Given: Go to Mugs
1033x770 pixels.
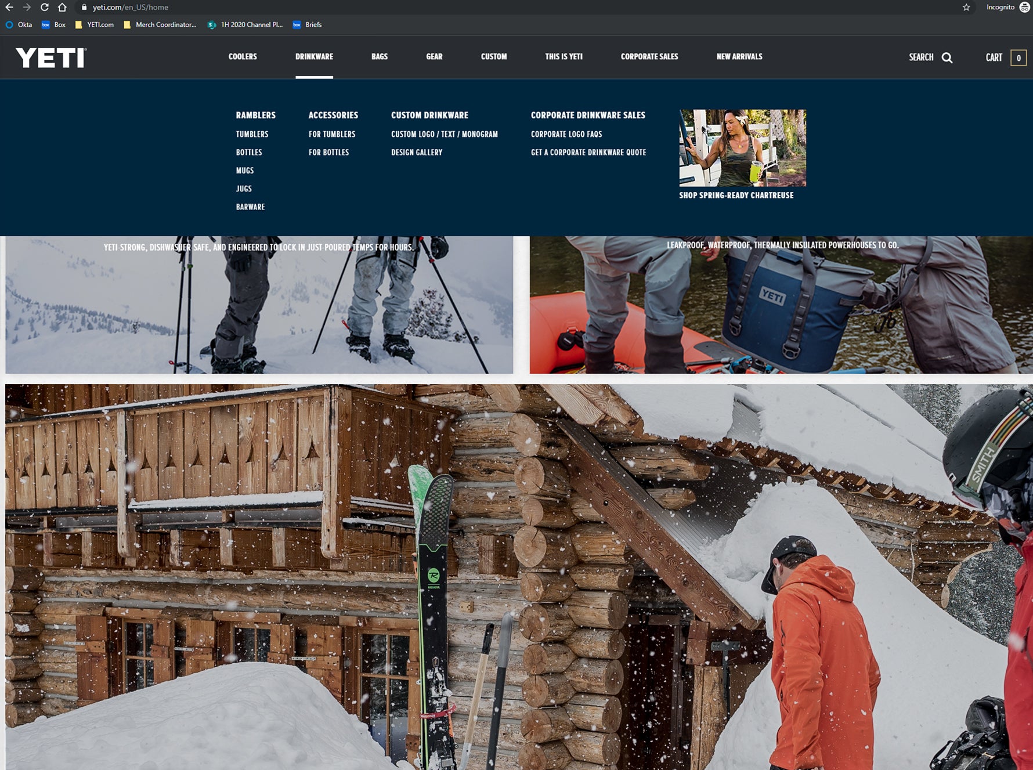Looking at the screenshot, I should tap(245, 171).
